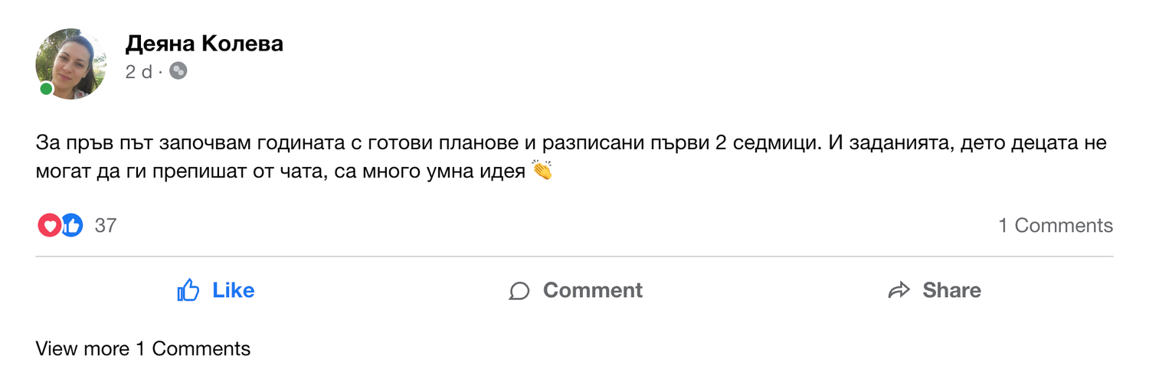Click the Like text label
The image size is (1149, 385).
[x=234, y=290]
